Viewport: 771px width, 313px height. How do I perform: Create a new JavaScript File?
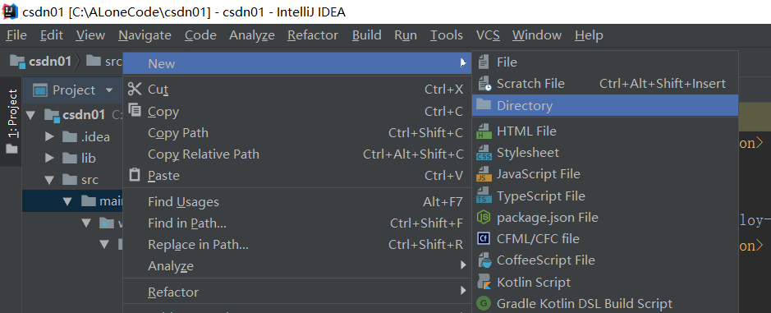pos(605,174)
